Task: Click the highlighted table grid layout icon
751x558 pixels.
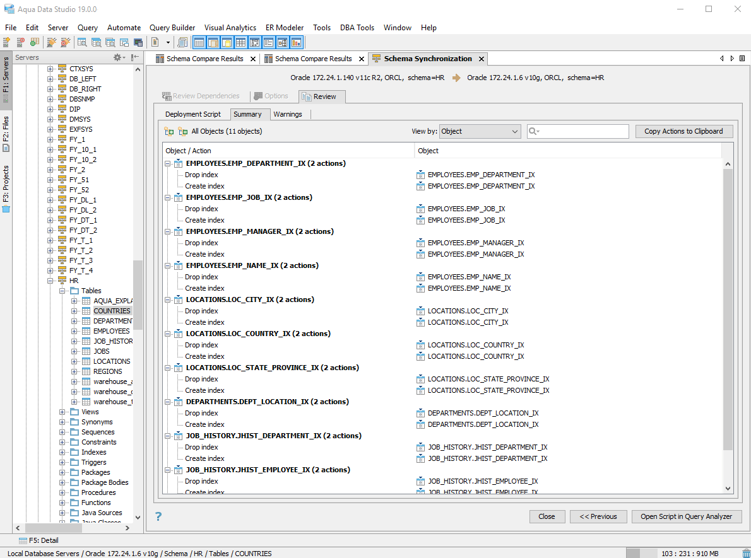Action: (240, 43)
